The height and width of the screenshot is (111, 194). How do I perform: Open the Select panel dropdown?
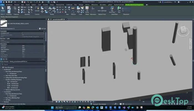tap(3, 14)
